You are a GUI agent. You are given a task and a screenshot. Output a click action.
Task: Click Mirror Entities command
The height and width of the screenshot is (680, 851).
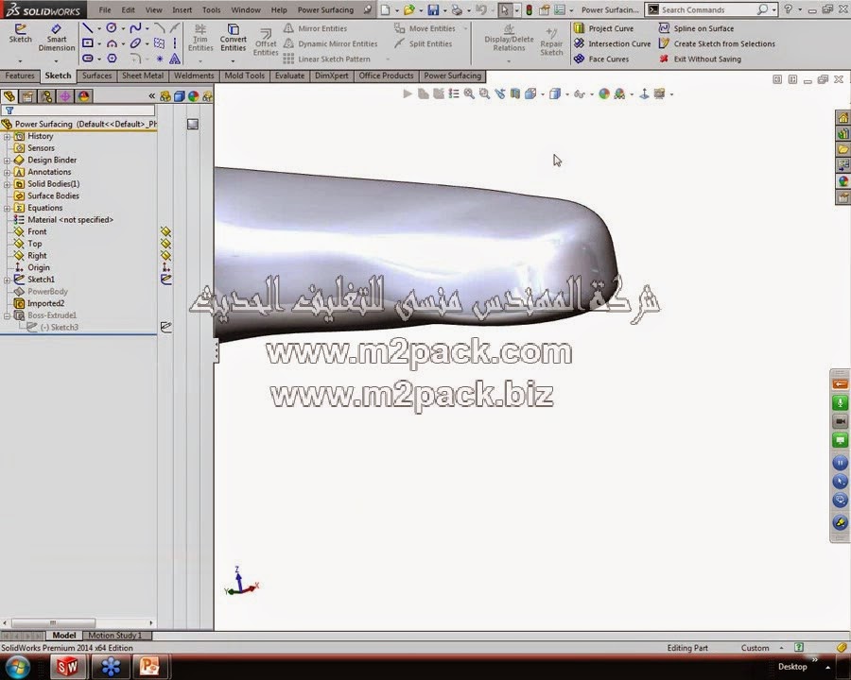315,28
